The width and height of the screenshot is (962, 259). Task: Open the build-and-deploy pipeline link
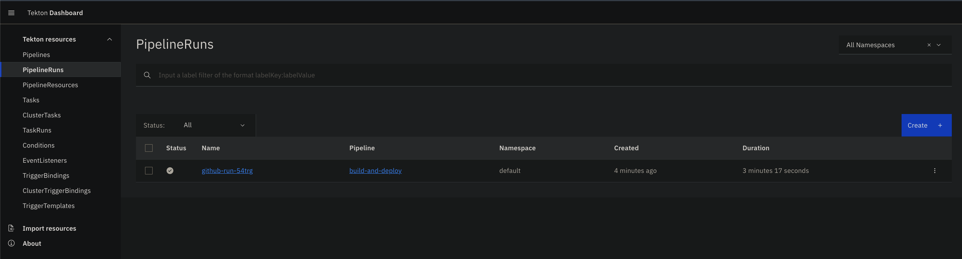pyautogui.click(x=375, y=171)
